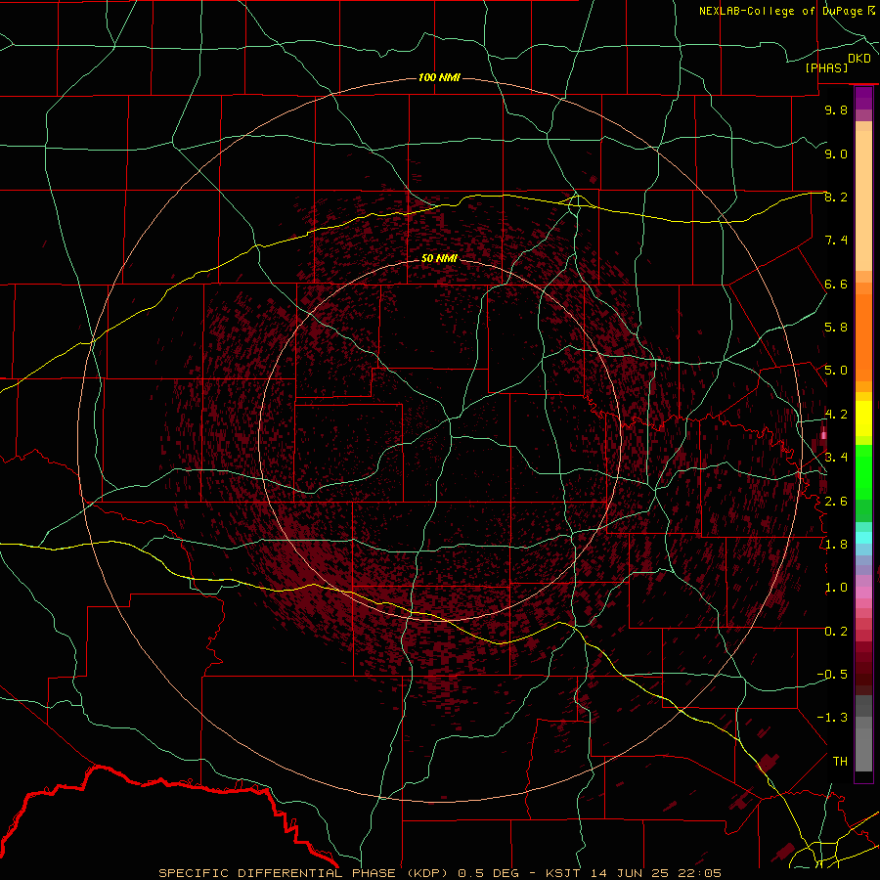The height and width of the screenshot is (880, 880).
Task: Pick the dark red segment of the color bar
Action: [x=863, y=668]
